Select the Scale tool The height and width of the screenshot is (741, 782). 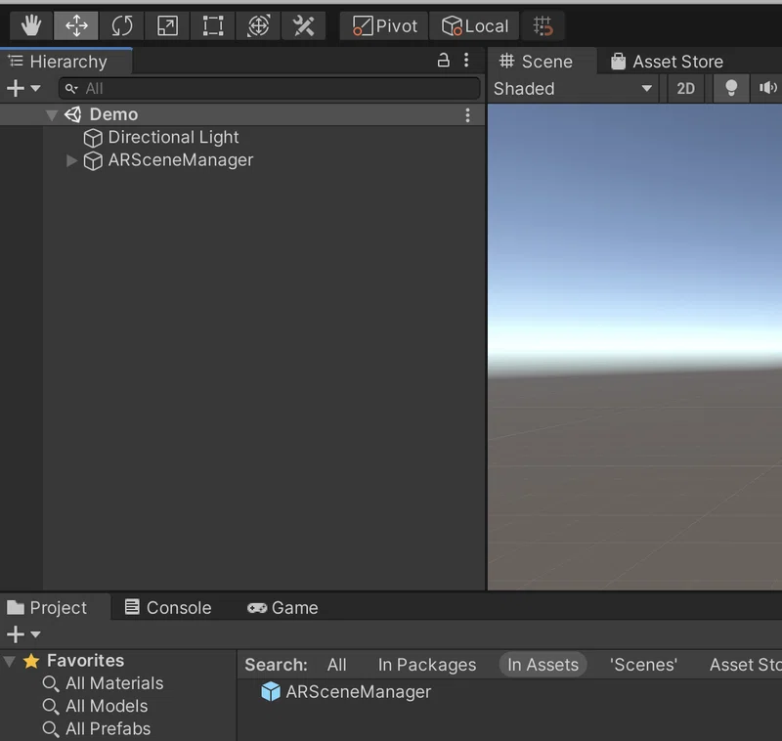click(167, 25)
